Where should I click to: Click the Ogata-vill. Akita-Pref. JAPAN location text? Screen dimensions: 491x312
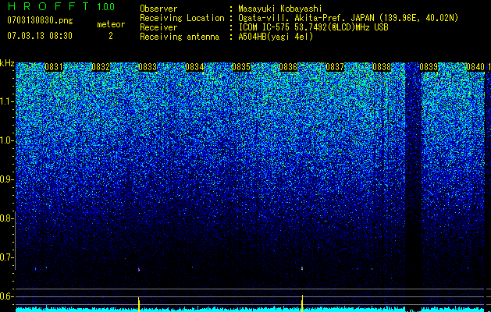(x=348, y=18)
